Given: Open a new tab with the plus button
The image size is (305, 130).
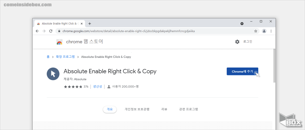Looking at the screenshot, I should [89, 24].
